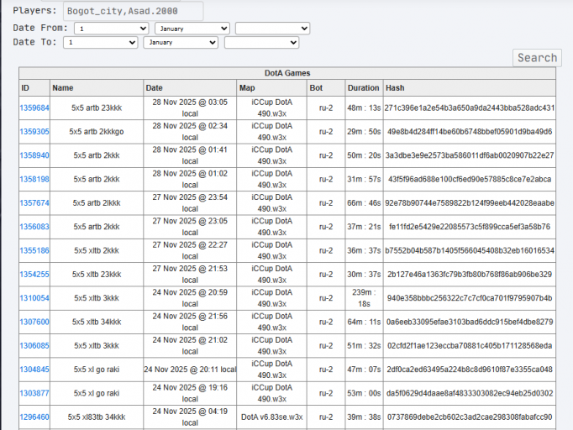Viewport: 573px width, 430px height.
Task: Open game ID 1306085
Action: tap(34, 345)
